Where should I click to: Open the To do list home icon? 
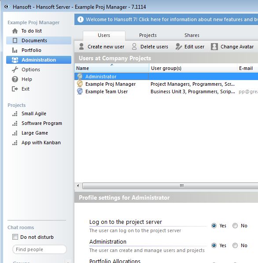[x=15, y=31]
